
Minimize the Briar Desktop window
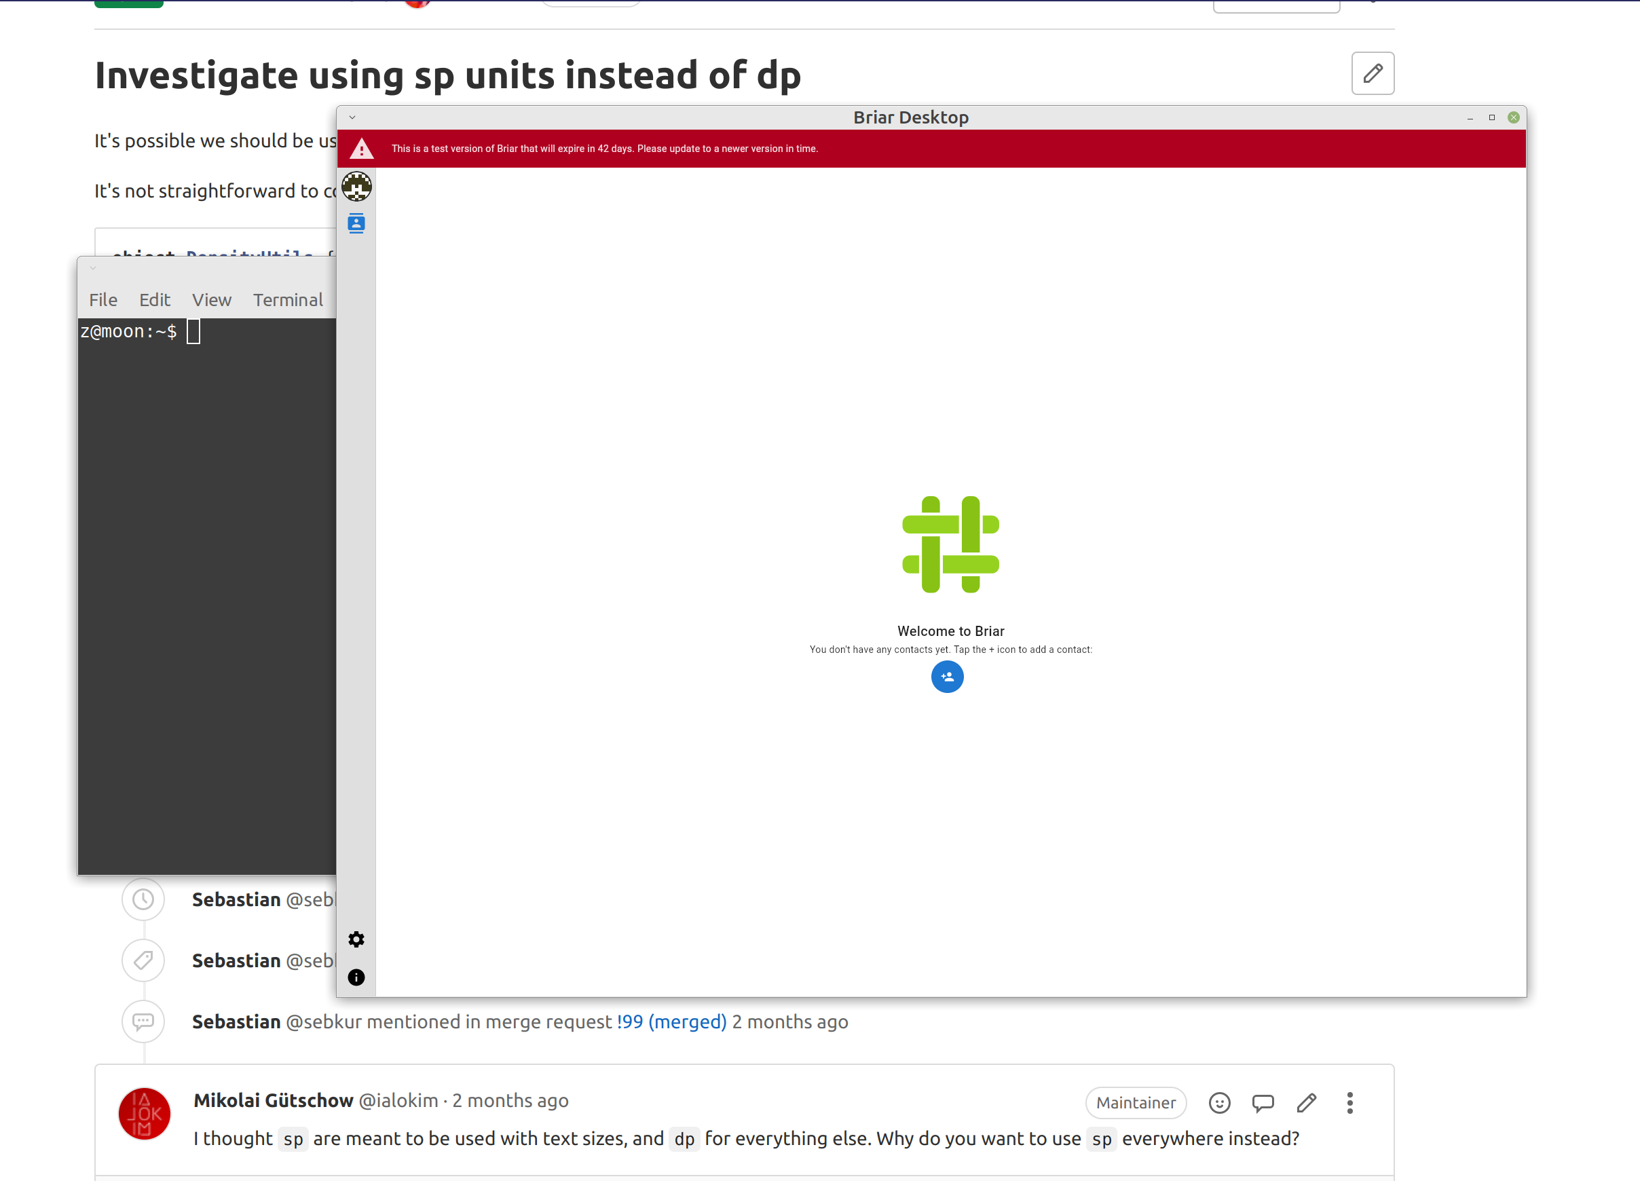tap(1470, 117)
